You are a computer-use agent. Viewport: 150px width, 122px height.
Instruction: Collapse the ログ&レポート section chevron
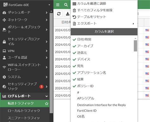tap(47, 96)
